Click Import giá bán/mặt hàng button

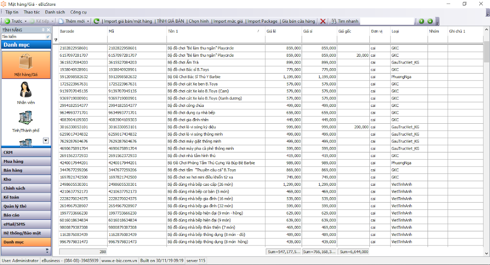pyautogui.click(x=128, y=21)
